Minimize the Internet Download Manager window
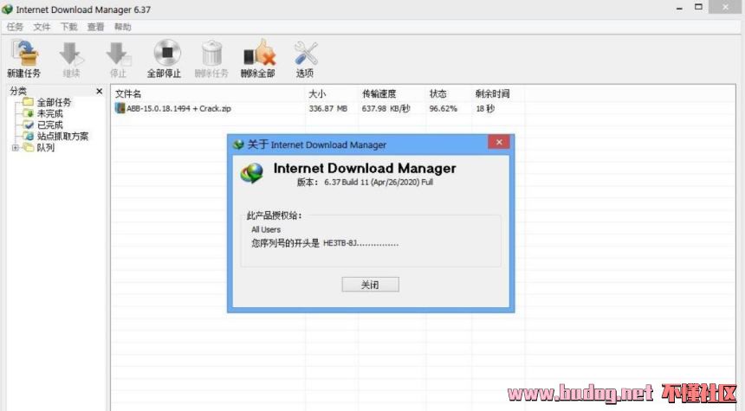This screenshot has width=745, height=411. pyautogui.click(x=679, y=8)
